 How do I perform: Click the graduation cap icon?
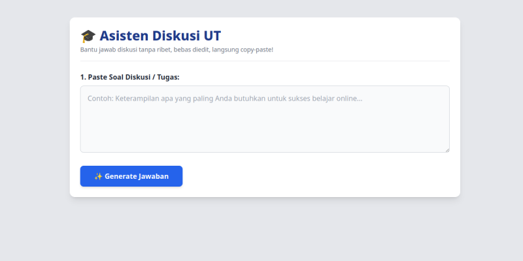coord(88,36)
